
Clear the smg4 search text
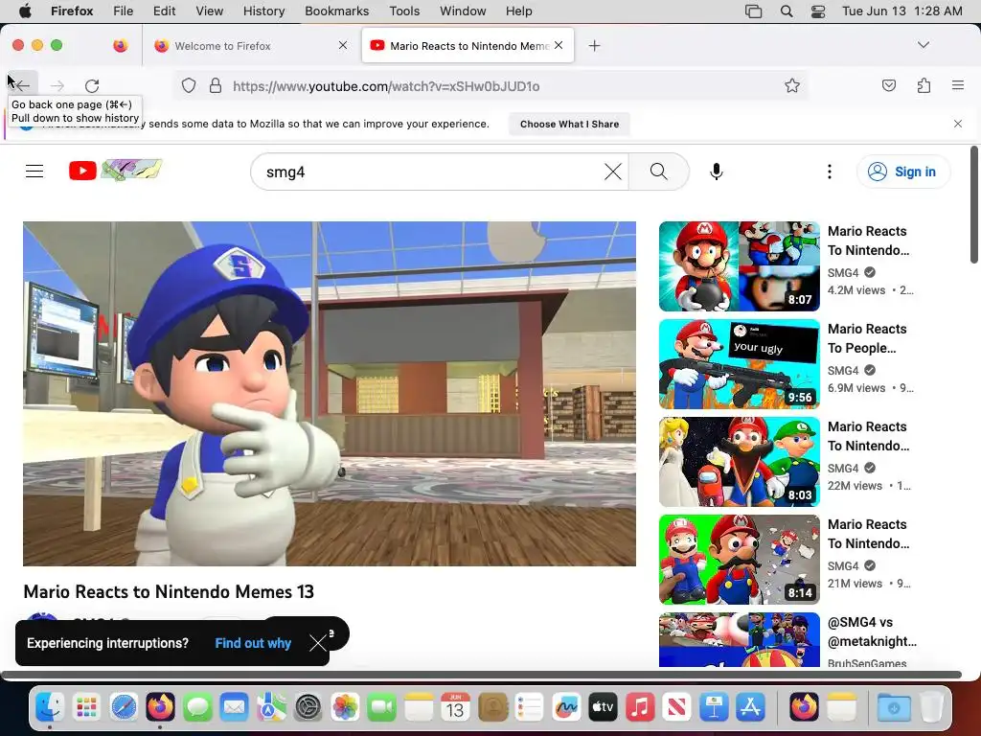tap(612, 172)
